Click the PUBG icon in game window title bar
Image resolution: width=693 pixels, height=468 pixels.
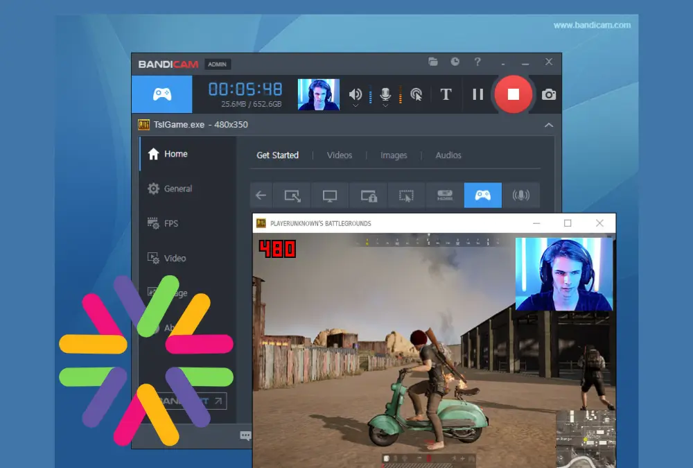[261, 223]
